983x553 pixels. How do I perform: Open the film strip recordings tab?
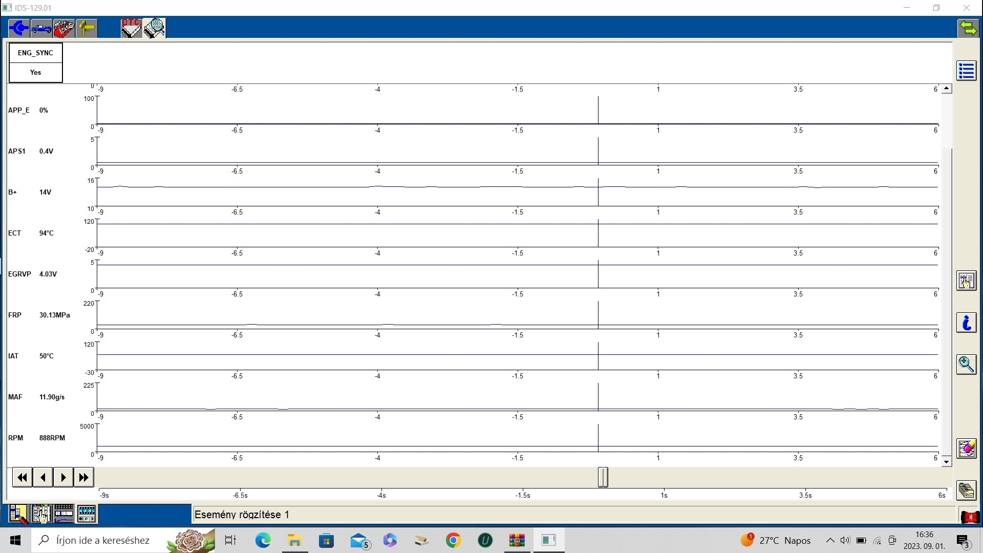(x=87, y=514)
